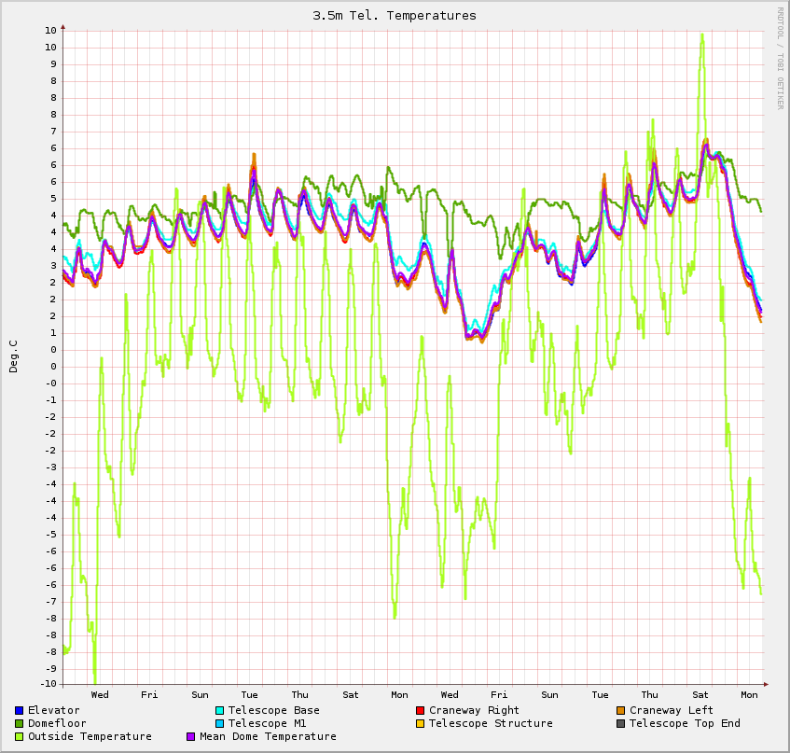This screenshot has width=790, height=753.
Task: Pick the orange Craneway Left legend swatch
Action: (x=620, y=710)
